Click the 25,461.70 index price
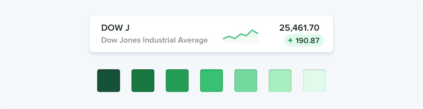Screen dimensions: 423x109 pos(299,28)
